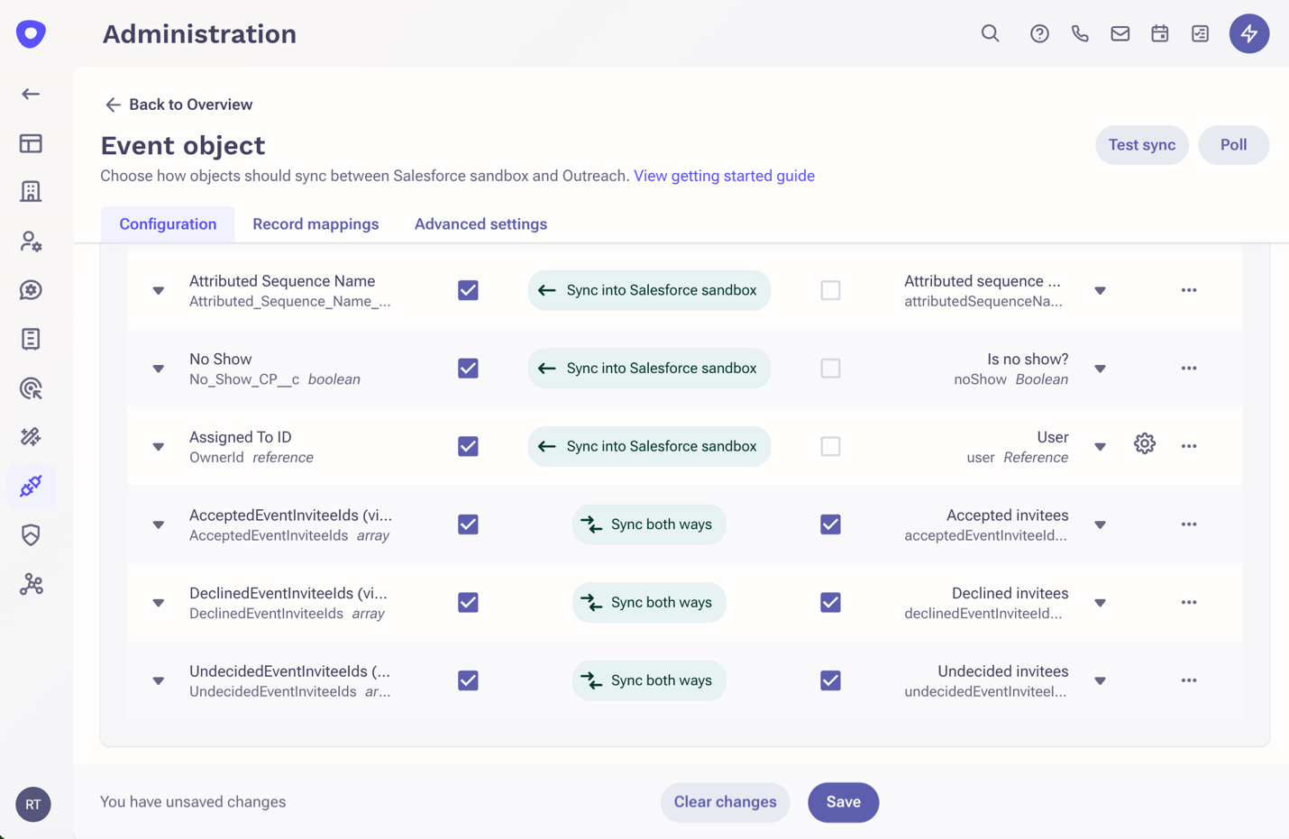Check right checkbox for User row
1289x839 pixels.
(x=830, y=446)
